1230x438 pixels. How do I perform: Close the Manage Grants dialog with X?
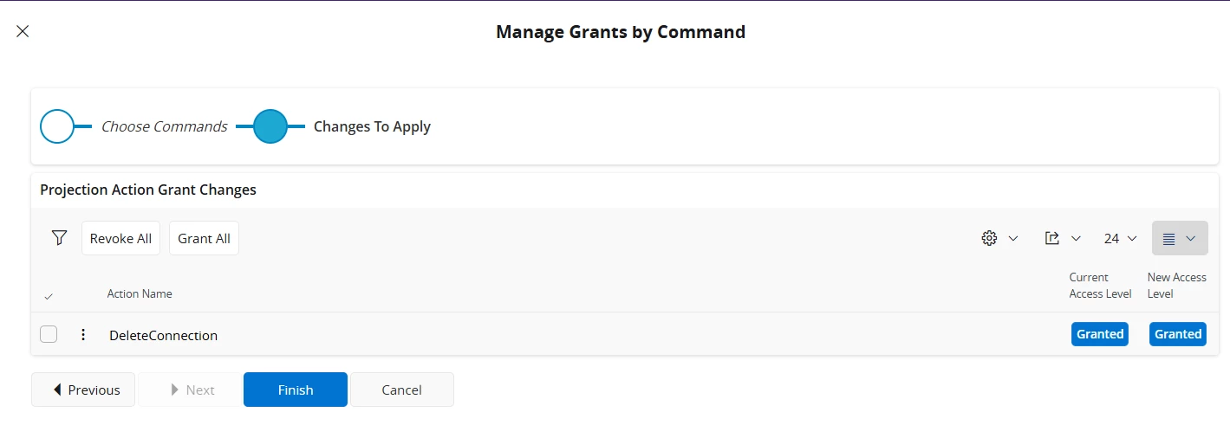23,32
